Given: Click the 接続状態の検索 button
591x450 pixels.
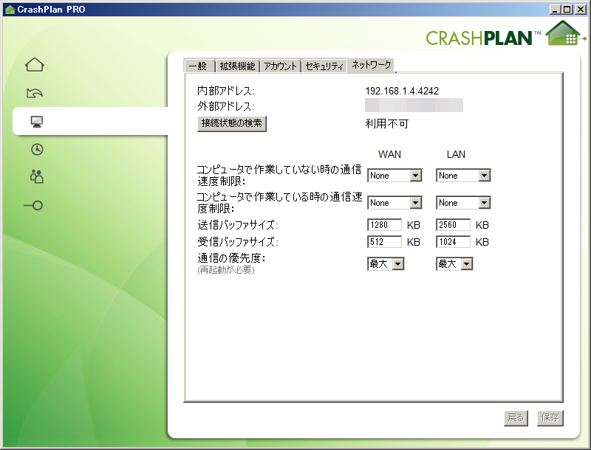Looking at the screenshot, I should pyautogui.click(x=232, y=123).
